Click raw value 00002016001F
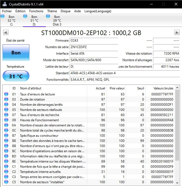Image resolution: width=182 pixels, height=187 pixels. [162, 161]
